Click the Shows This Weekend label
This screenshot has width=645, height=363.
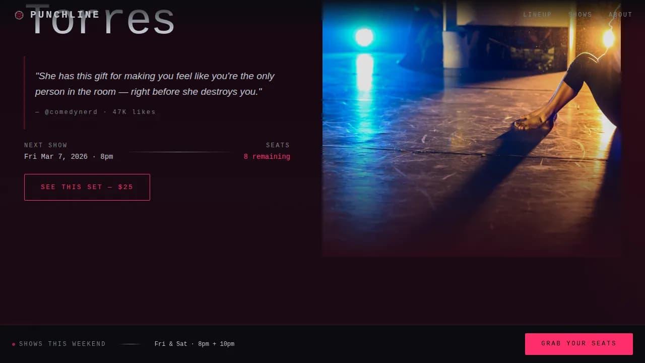coord(62,344)
